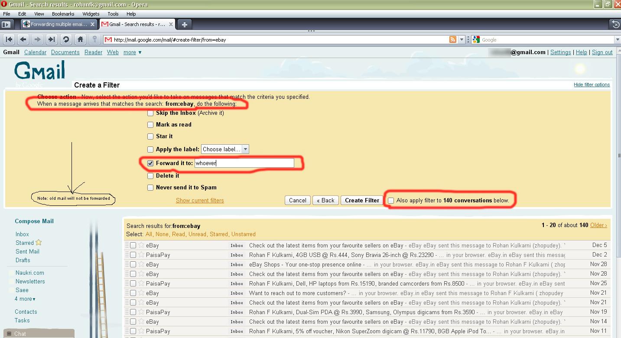Open the Edit menu
Viewport: 621px width, 338px height.
(x=22, y=14)
